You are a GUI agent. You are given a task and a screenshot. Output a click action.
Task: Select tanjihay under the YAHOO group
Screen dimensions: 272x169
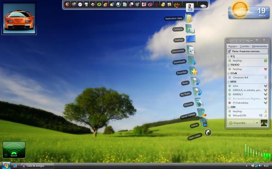pyautogui.click(x=248, y=69)
